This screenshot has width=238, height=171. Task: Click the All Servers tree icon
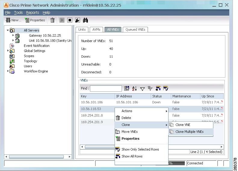[x=12, y=30]
